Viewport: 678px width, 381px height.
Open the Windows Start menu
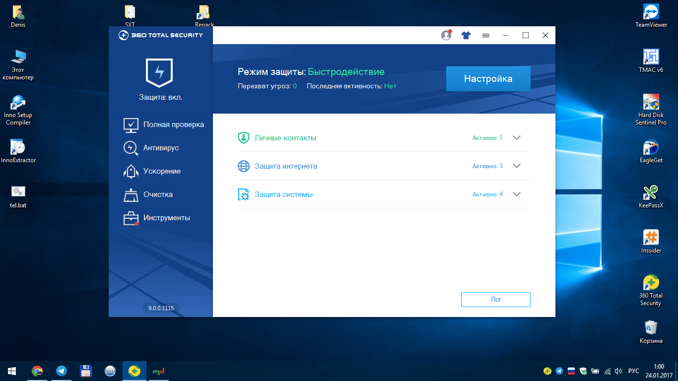(x=12, y=371)
